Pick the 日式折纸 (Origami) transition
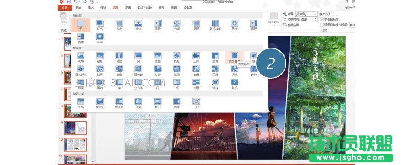The width and height of the screenshot is (413, 165). [81, 71]
